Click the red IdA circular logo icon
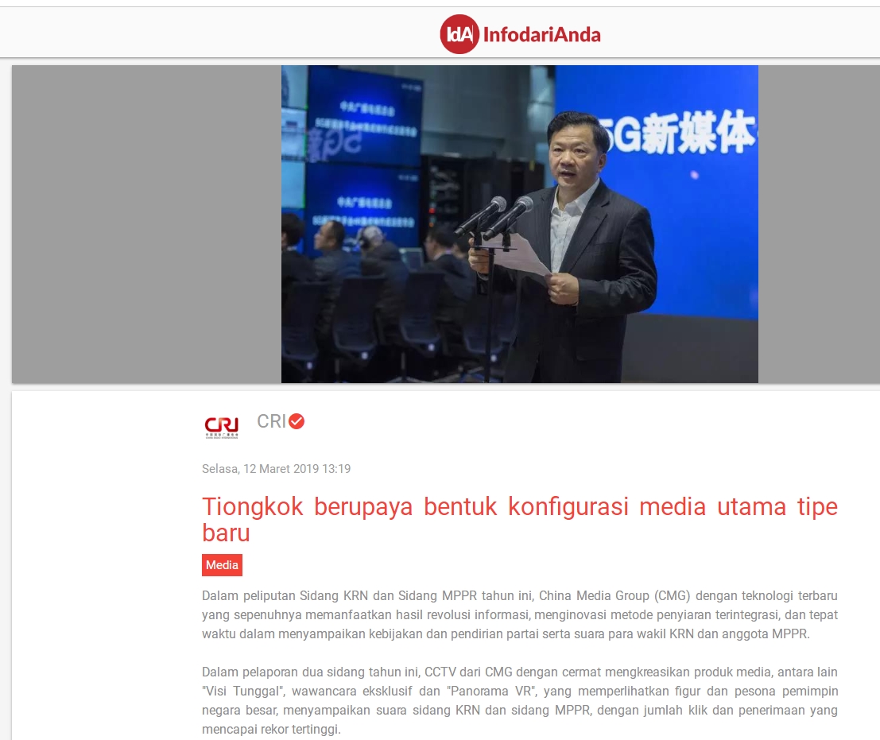 [x=459, y=34]
